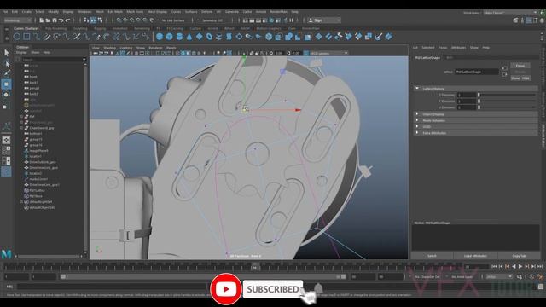Viewport: 546px width, 307px height.
Task: Toggle select by component type icon
Action: 101,20
